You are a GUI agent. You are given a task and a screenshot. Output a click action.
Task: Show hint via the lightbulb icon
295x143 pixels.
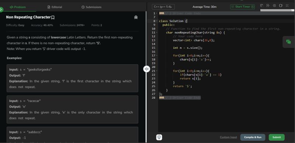(x=159, y=137)
